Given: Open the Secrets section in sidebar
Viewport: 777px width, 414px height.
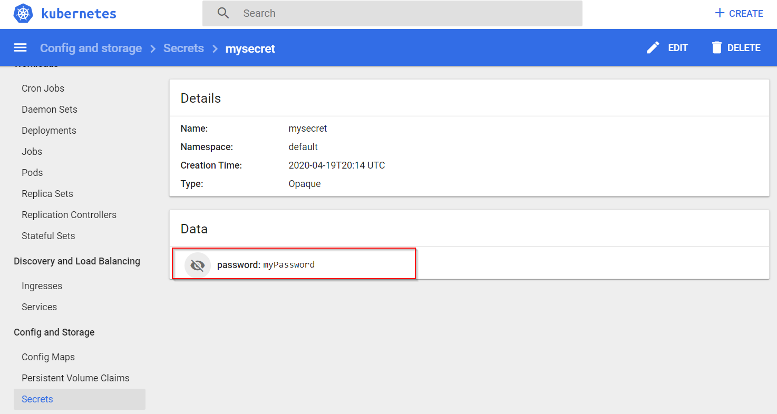Looking at the screenshot, I should click(x=37, y=399).
